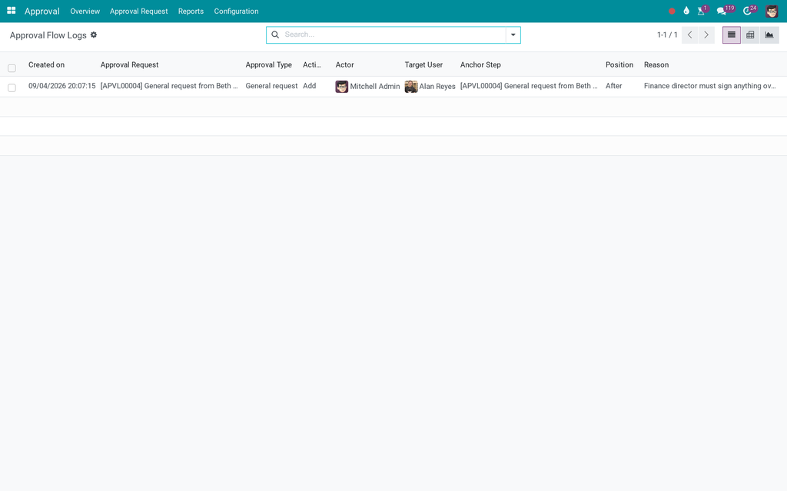Sort by the Anchor Step column
The image size is (787, 491).
pyautogui.click(x=480, y=64)
